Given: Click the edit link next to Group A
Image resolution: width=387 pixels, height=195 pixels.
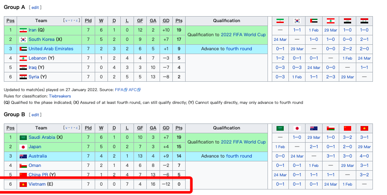Looking at the screenshot, I should pyautogui.click(x=35, y=8).
